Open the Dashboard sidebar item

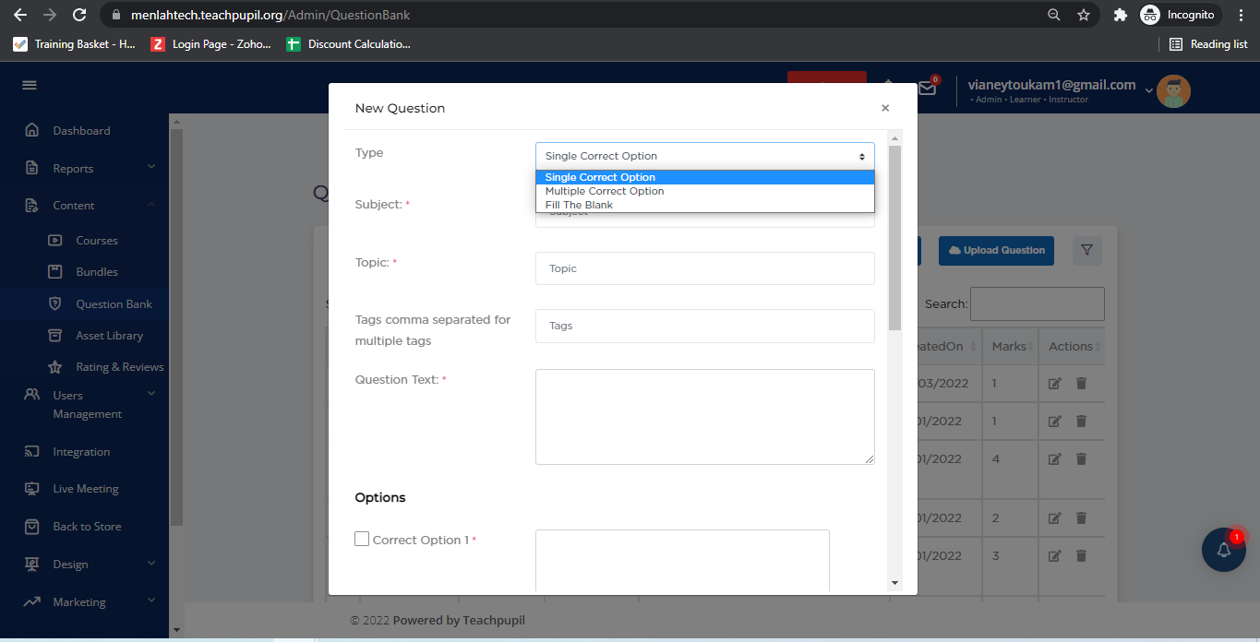(x=81, y=131)
